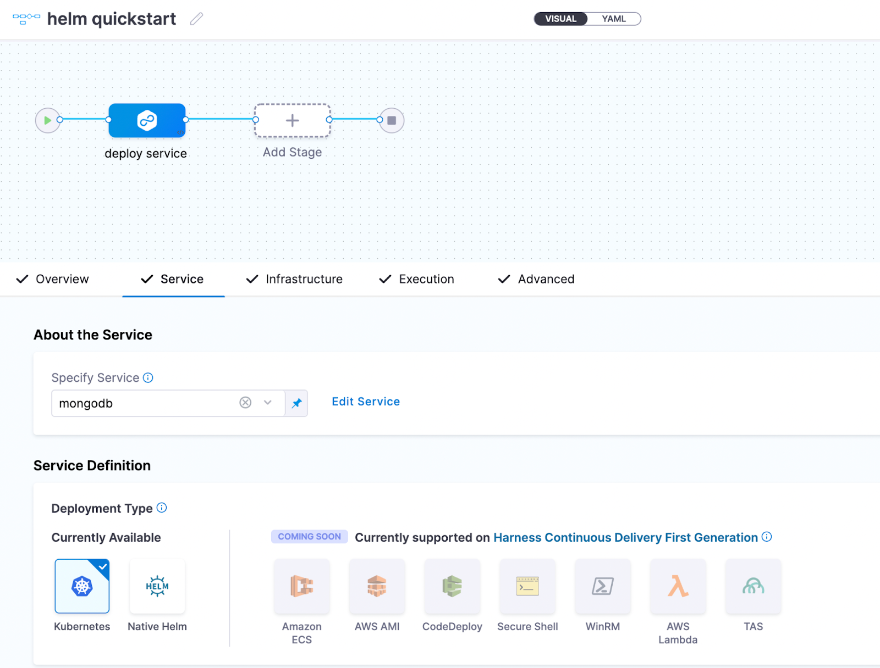Click the pencil icon to rename pipeline

[x=196, y=19]
